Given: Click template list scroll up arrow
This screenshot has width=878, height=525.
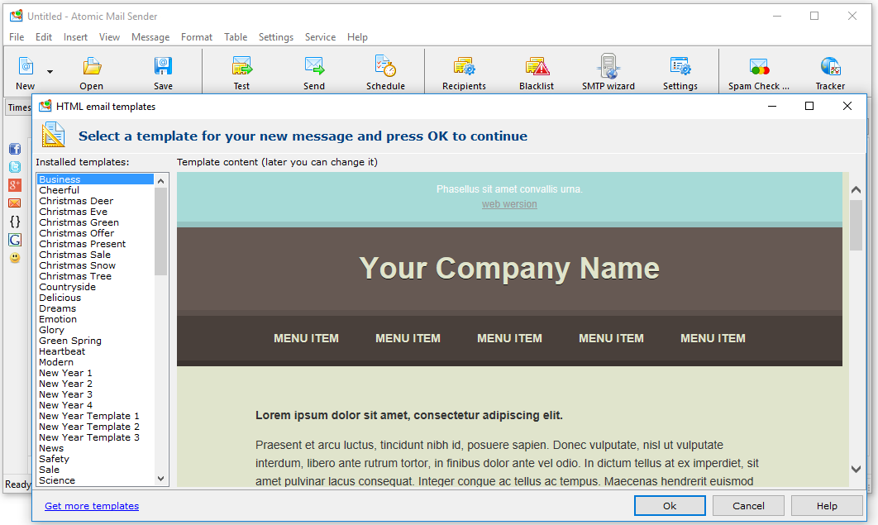Looking at the screenshot, I should click(x=160, y=181).
